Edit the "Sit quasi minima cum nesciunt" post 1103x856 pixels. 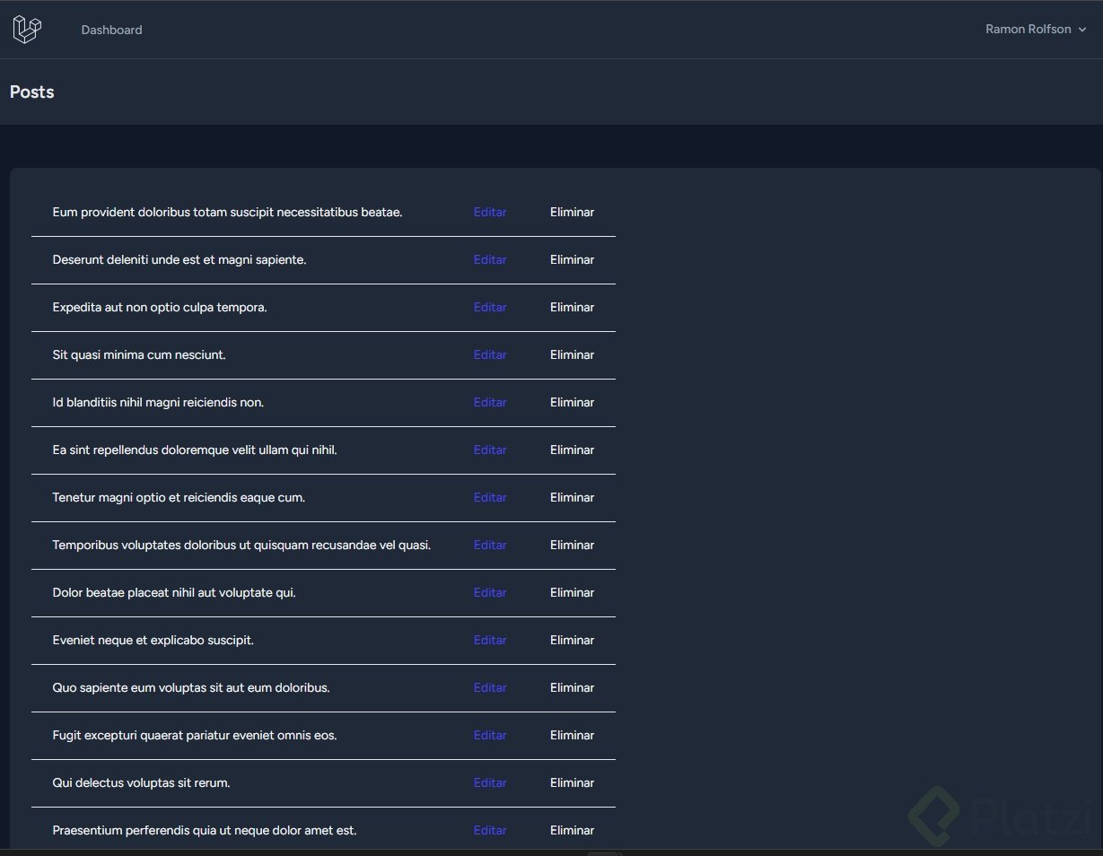pos(490,355)
